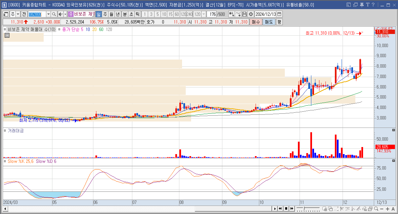
Task: Pin the window with the pushpin icon
Action: (x=362, y=5)
